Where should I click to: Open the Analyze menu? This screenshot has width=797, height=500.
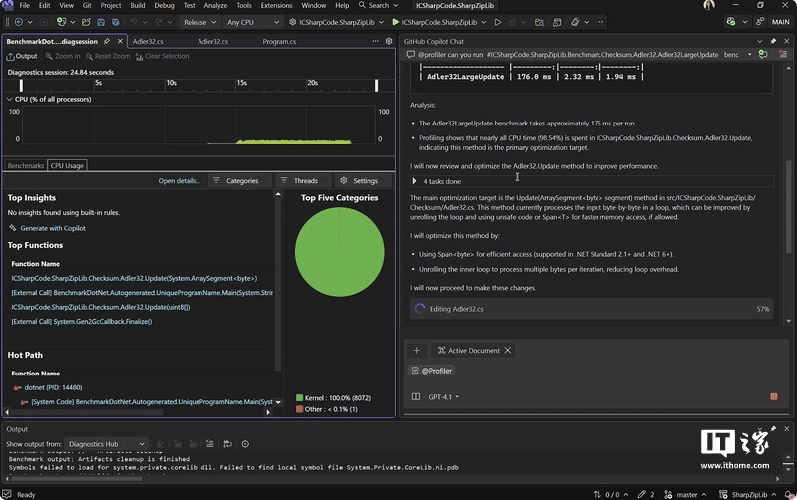(x=215, y=6)
